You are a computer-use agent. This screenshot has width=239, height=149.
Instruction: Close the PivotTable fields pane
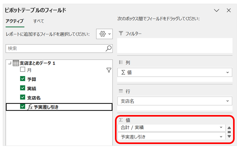click(229, 11)
